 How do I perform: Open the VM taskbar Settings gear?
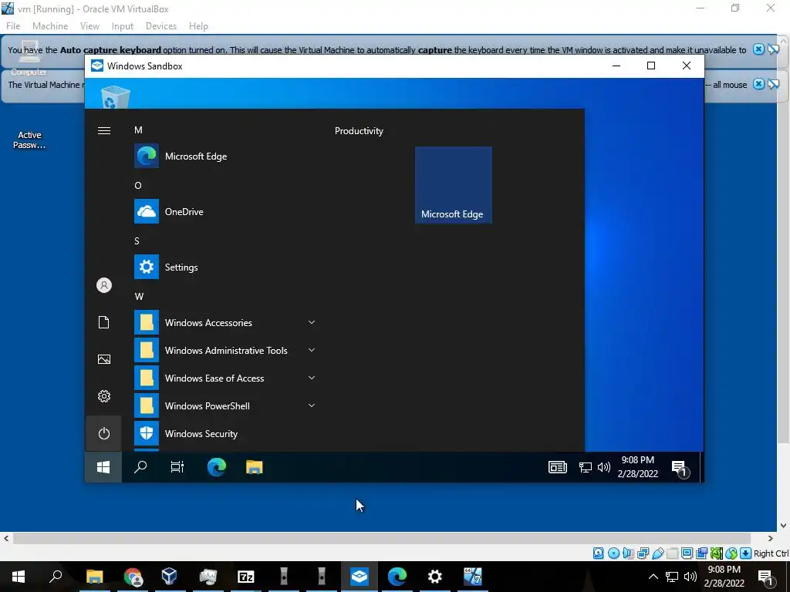click(435, 577)
